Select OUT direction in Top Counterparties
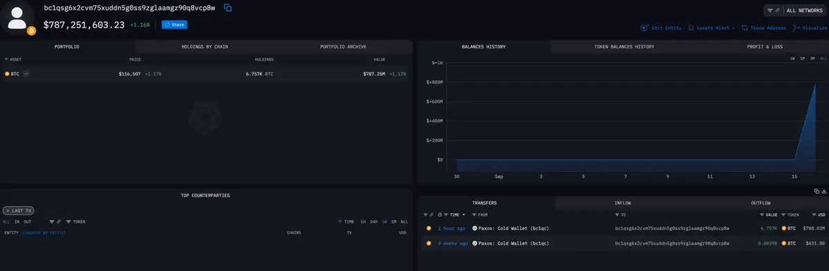 pyautogui.click(x=27, y=222)
